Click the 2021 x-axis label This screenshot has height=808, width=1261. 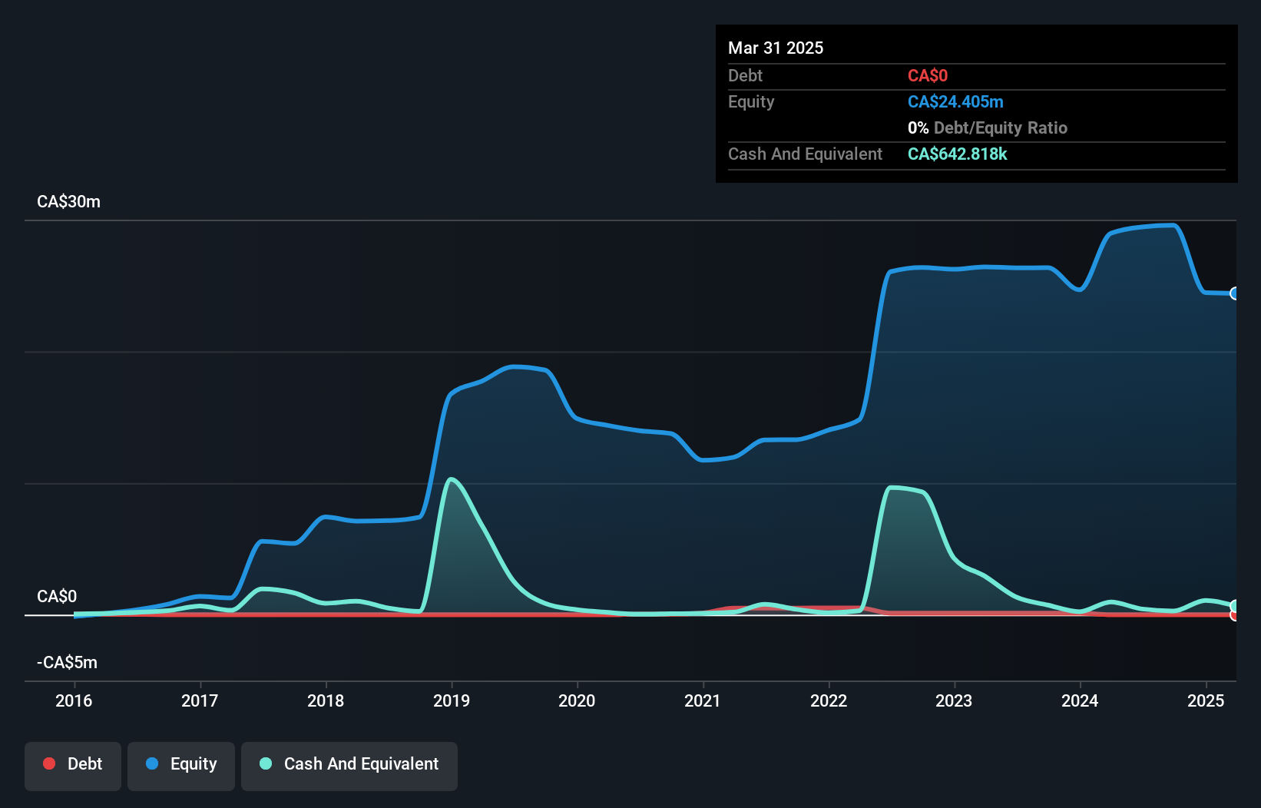tap(703, 700)
